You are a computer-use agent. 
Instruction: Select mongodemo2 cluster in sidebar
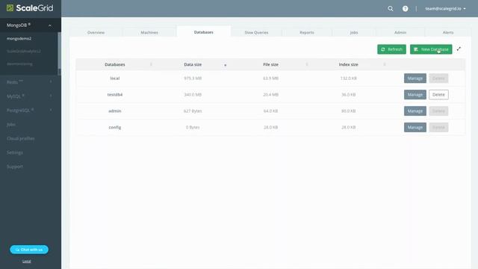pyautogui.click(x=19, y=39)
